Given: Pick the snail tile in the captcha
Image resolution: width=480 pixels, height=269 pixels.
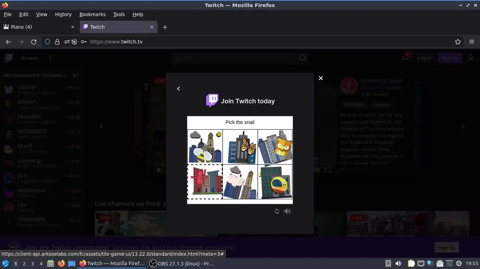Looking at the screenshot, I should (275, 182).
